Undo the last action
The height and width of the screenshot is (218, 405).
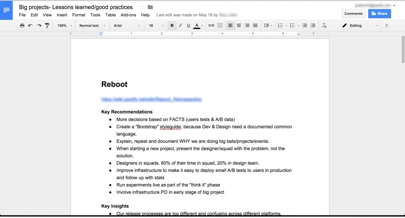pos(30,25)
